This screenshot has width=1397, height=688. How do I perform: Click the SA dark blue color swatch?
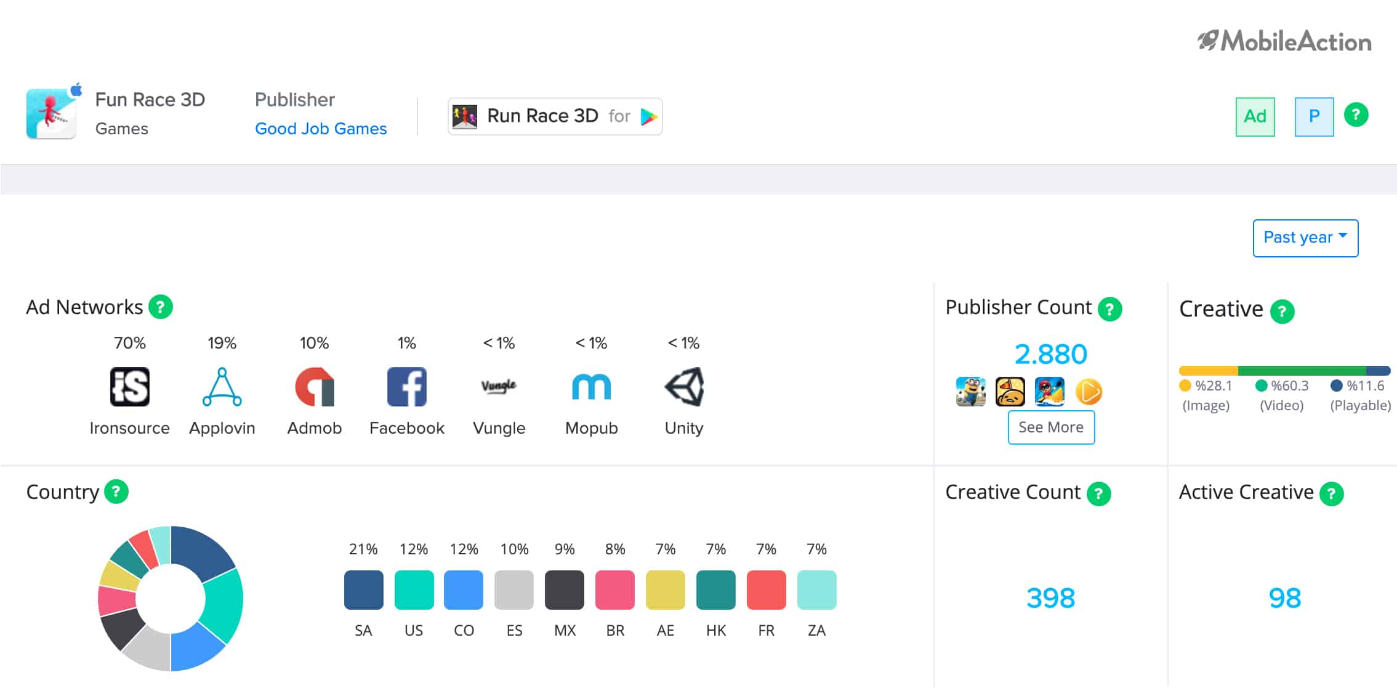[363, 590]
